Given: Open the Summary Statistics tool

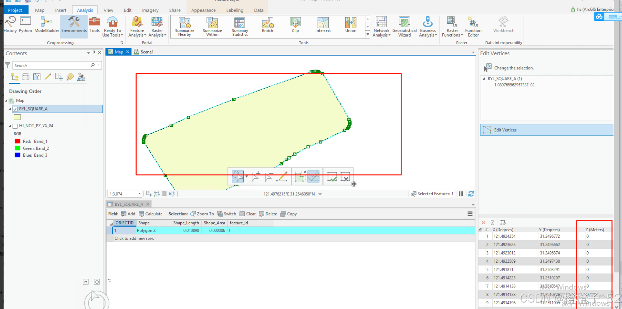Looking at the screenshot, I should 240,27.
